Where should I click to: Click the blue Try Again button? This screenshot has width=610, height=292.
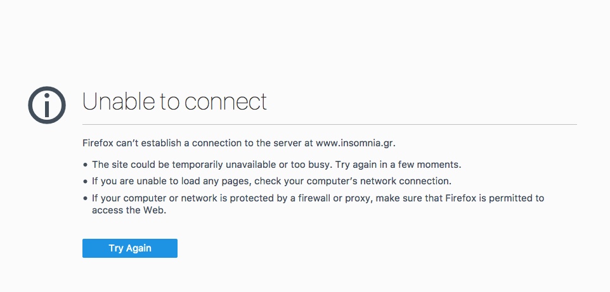click(x=130, y=248)
